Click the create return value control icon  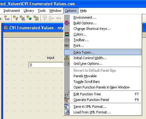[22, 18]
